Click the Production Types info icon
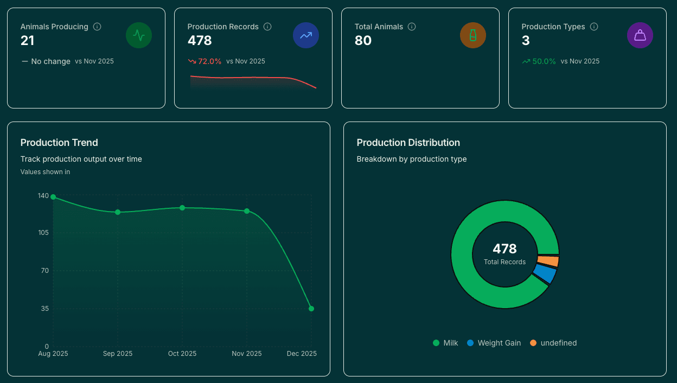The width and height of the screenshot is (677, 383). pyautogui.click(x=594, y=27)
